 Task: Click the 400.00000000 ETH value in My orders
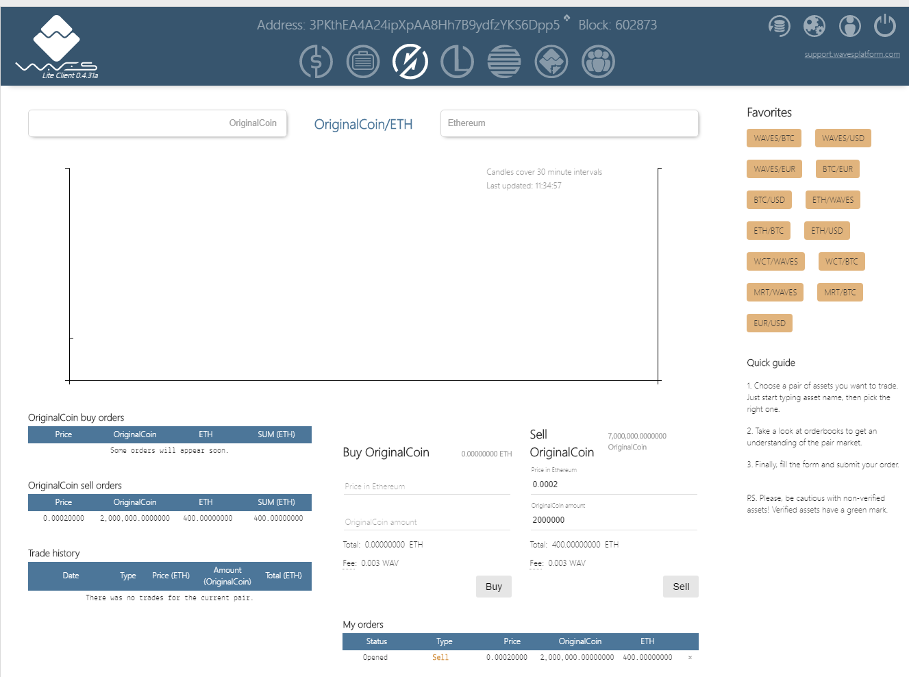tap(647, 658)
